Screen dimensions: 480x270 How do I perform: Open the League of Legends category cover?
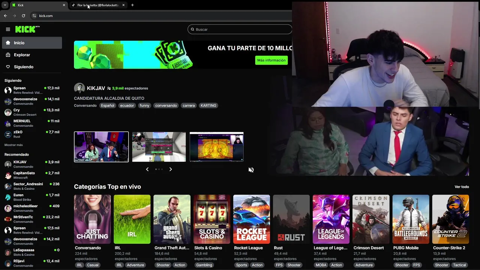[x=331, y=219]
